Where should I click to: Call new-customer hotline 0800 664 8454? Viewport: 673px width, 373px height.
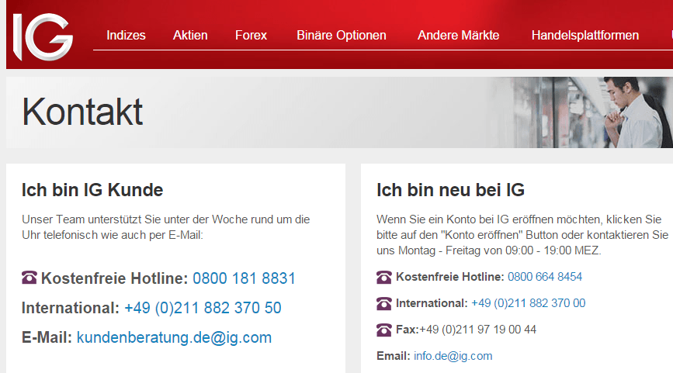(545, 277)
